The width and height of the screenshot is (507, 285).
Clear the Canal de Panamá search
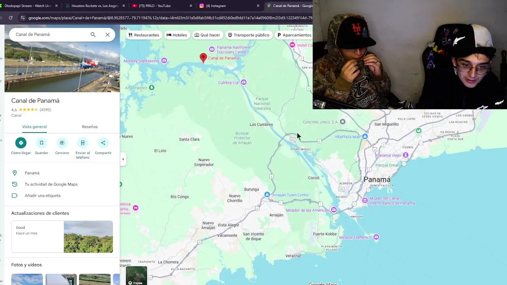point(107,34)
